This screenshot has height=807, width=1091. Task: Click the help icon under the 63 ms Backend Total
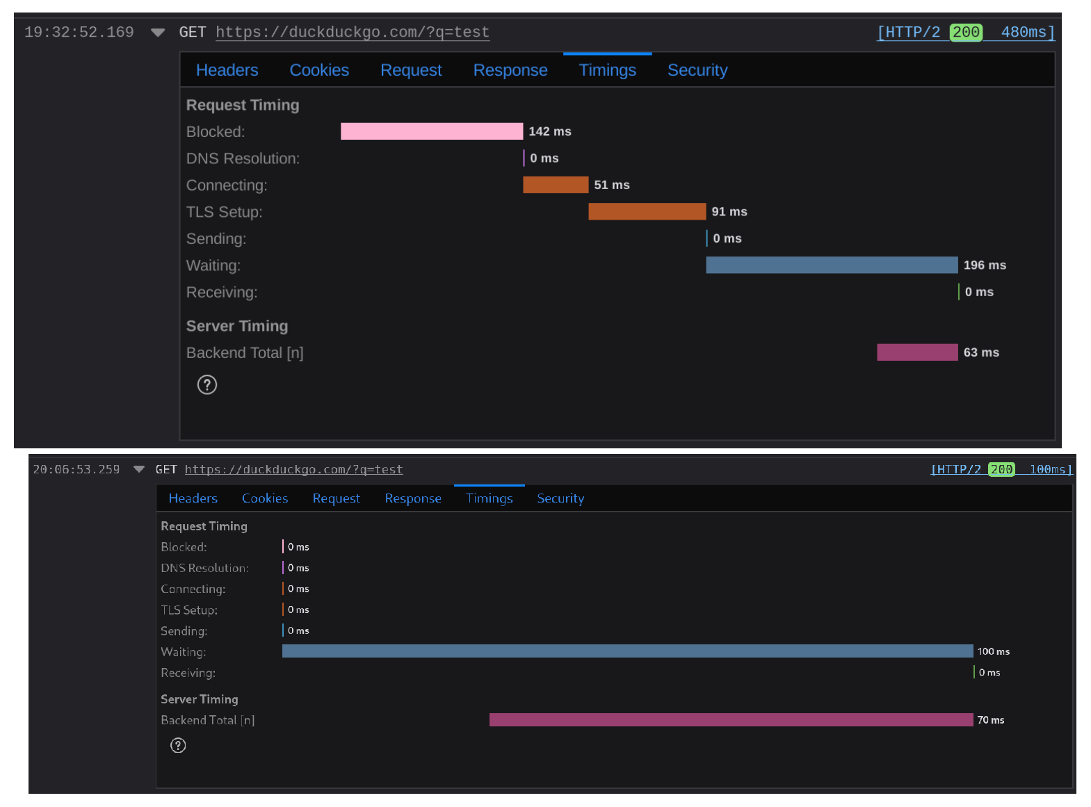click(x=207, y=384)
